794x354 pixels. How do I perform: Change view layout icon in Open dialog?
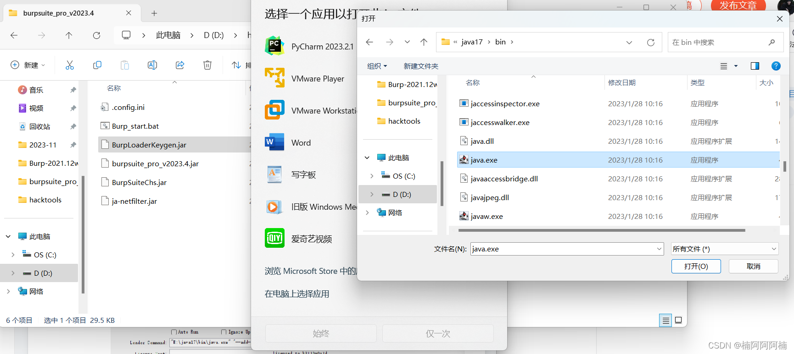(x=724, y=66)
